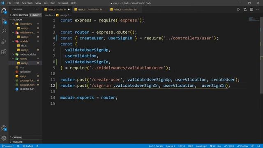Open Explorer Views and More Actions ellipsis
The image size is (263, 148).
point(37,9)
